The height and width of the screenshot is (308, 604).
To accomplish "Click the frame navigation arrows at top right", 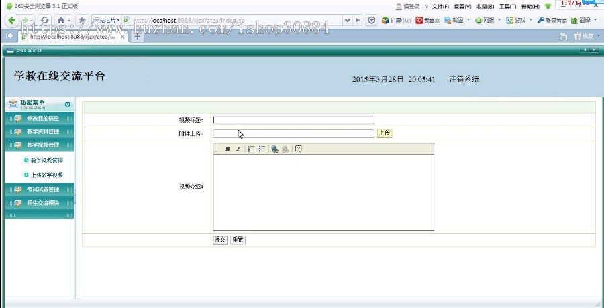I will (590, 50).
